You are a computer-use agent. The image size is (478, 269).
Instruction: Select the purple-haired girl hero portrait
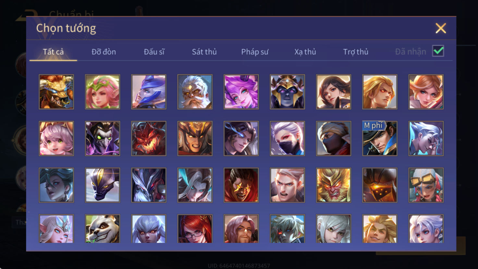(x=241, y=92)
